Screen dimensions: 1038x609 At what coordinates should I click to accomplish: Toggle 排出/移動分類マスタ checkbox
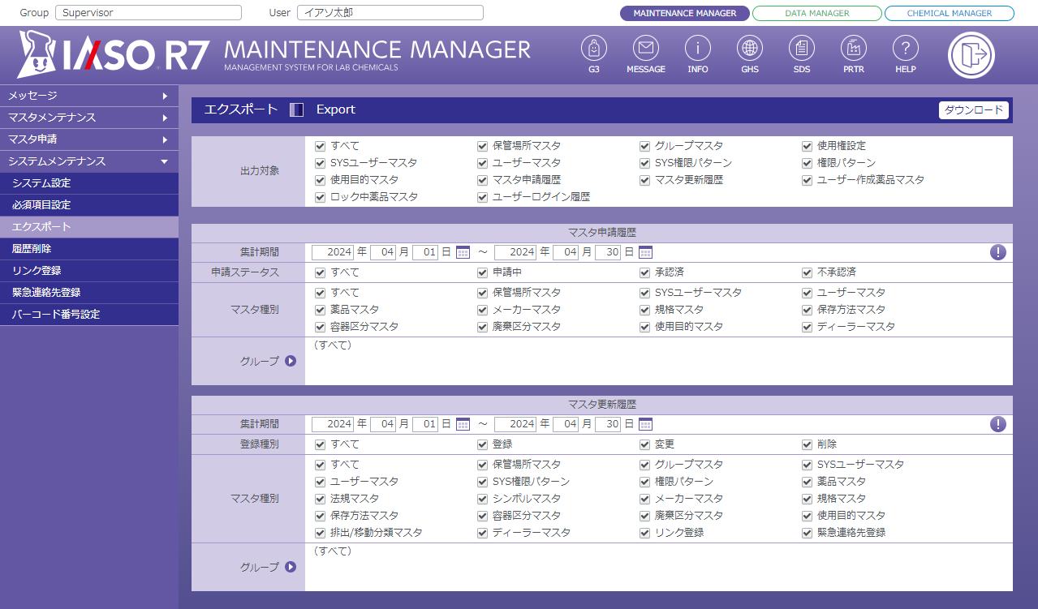[320, 533]
